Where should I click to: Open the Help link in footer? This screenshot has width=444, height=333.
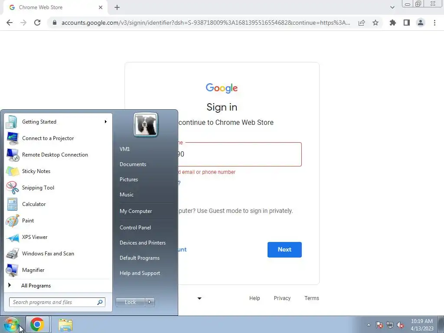coord(255,298)
